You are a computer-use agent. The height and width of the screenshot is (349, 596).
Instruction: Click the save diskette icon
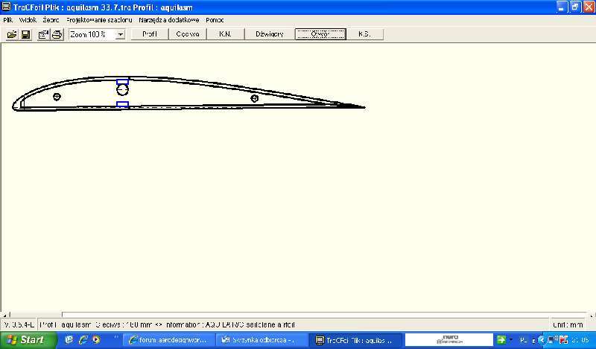(x=25, y=34)
